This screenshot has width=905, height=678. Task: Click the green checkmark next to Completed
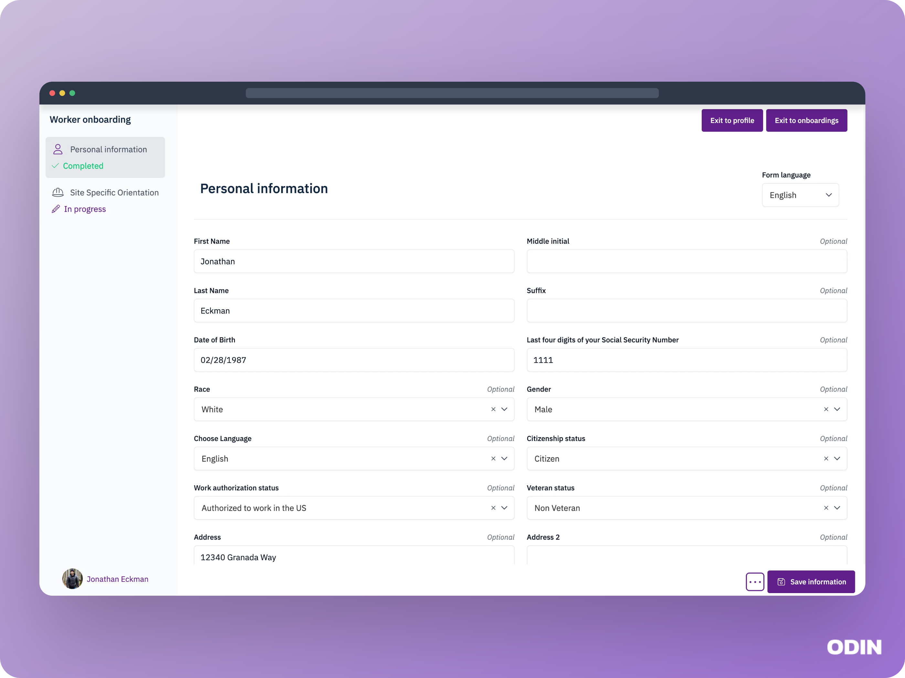tap(56, 166)
